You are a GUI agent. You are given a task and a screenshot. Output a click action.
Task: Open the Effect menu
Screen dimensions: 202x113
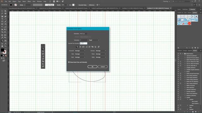pos(29,1)
